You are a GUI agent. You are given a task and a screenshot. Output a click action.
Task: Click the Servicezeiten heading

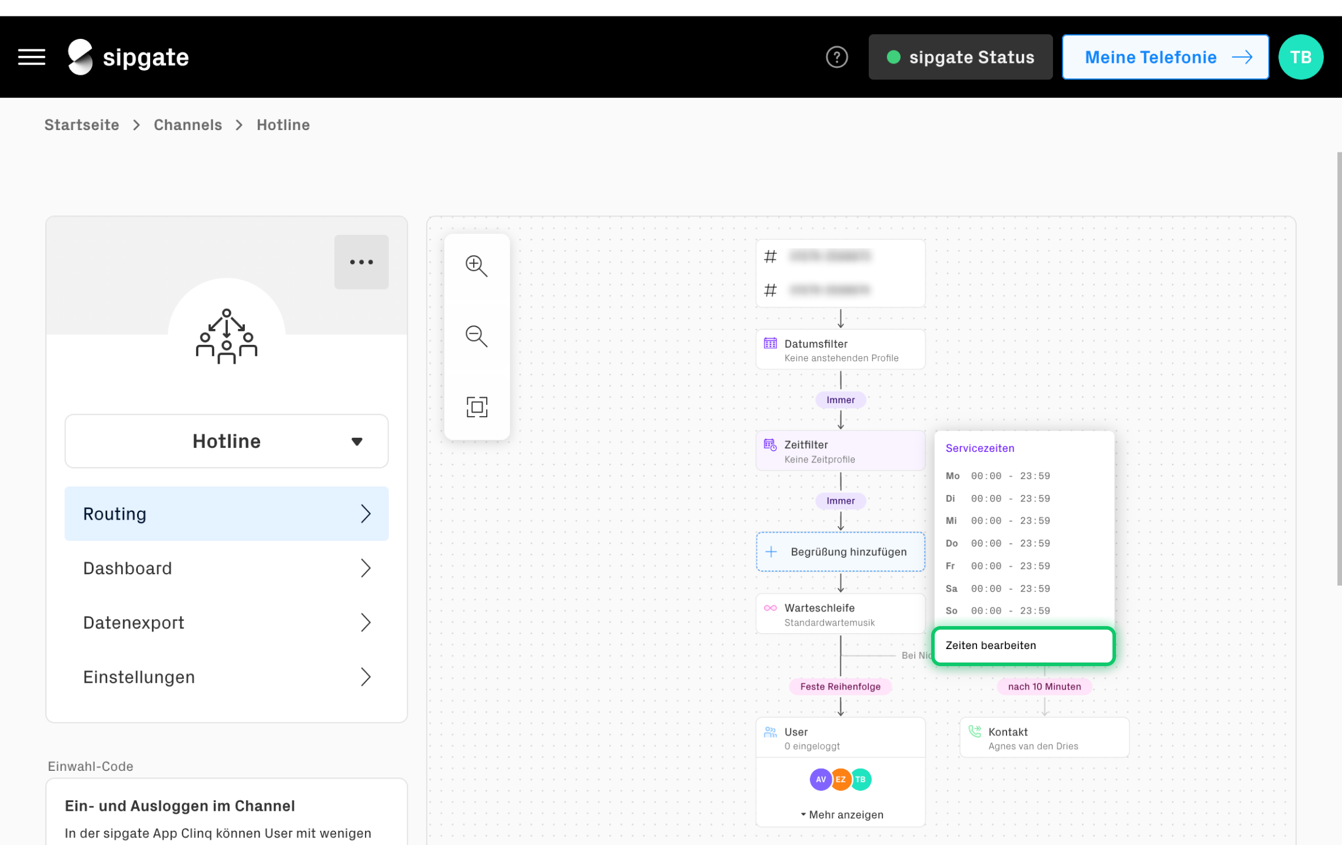(980, 448)
